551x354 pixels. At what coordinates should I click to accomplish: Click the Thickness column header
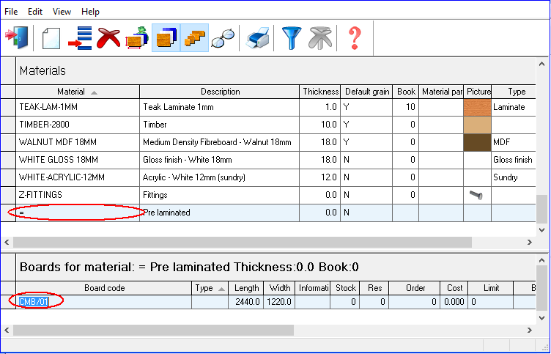tap(320, 92)
